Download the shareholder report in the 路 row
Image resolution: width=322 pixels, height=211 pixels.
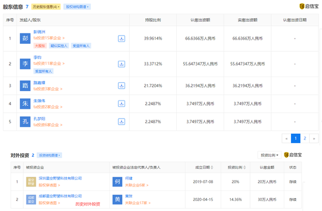click(x=121, y=85)
